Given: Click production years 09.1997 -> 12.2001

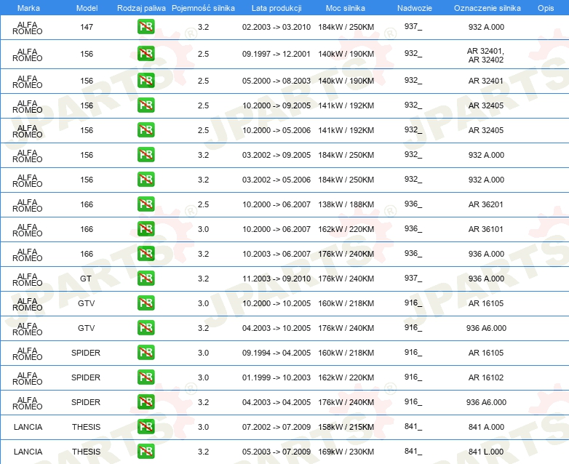Looking at the screenshot, I should point(276,54).
